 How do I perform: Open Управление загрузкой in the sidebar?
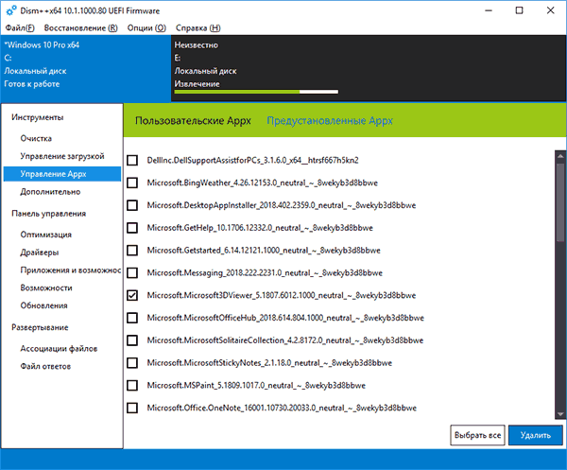62,156
